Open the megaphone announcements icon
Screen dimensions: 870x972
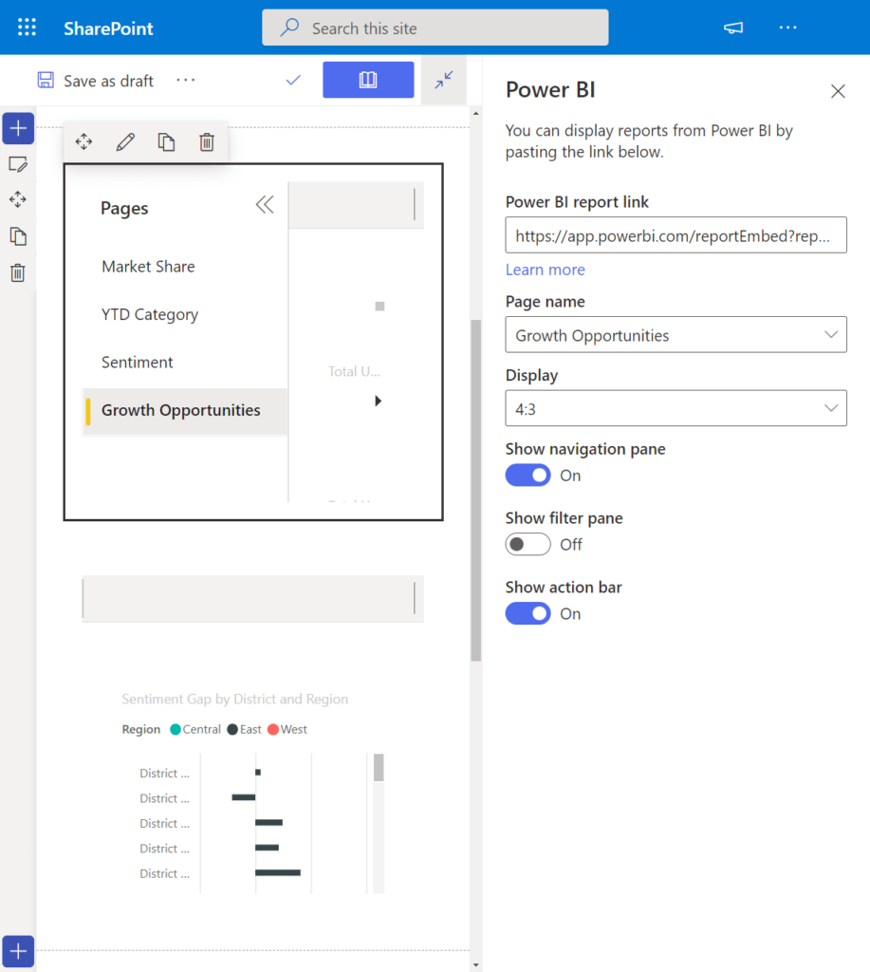point(733,28)
